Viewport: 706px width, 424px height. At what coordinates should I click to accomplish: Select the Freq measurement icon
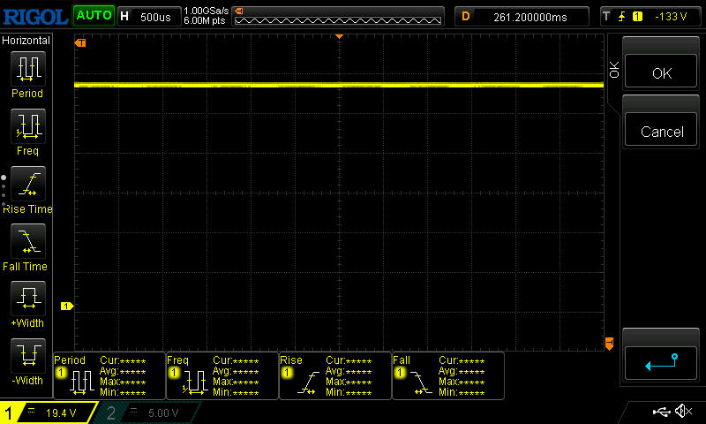26,127
